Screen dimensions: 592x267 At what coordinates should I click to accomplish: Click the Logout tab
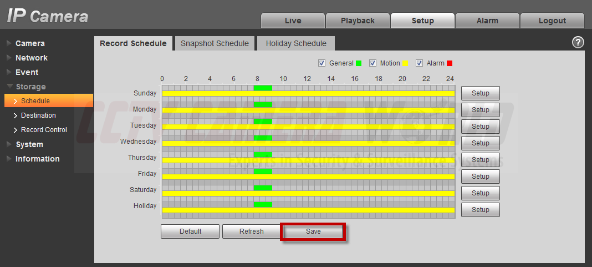point(552,21)
